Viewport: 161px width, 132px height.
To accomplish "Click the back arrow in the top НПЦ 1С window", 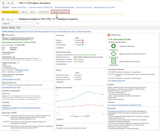I will click(9, 3).
